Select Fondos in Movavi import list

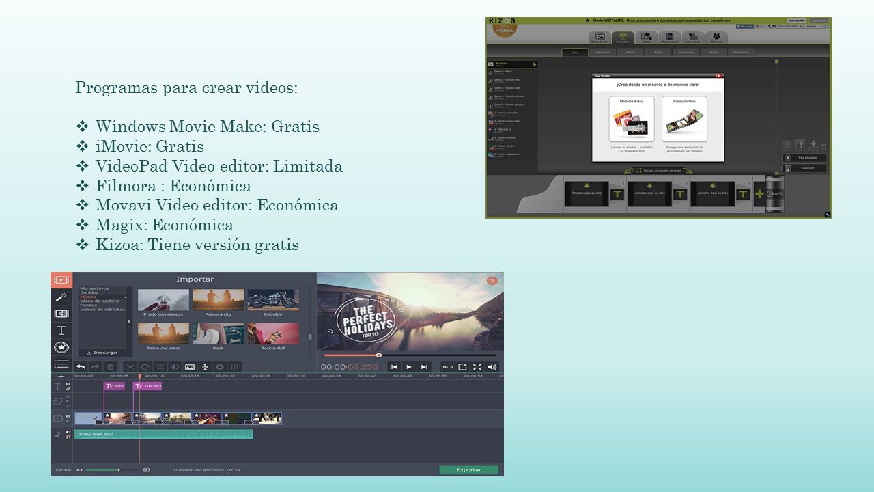click(x=89, y=305)
